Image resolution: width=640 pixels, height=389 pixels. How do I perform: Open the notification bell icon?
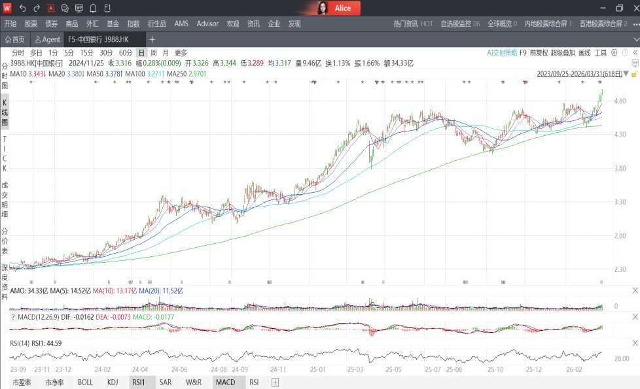click(x=93, y=8)
